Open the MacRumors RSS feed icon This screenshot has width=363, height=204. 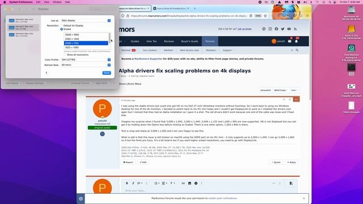pos(295,29)
